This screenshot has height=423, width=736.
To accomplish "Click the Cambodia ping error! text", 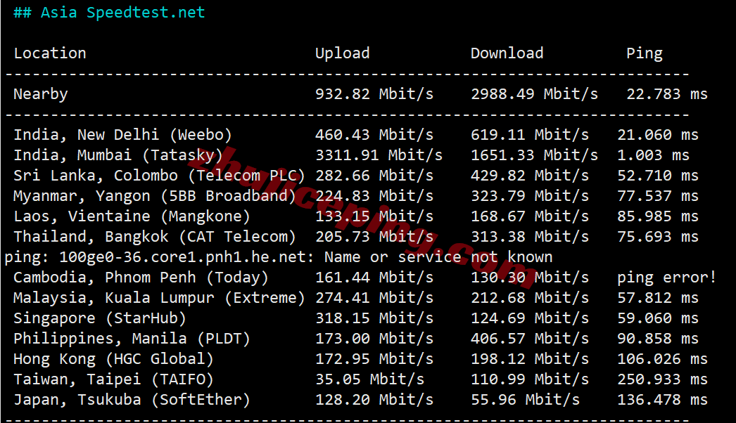I will 666,278.
